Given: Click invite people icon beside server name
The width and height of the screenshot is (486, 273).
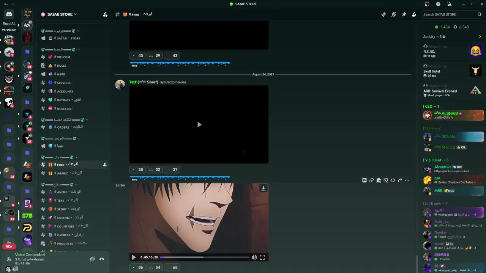Looking at the screenshot, I should (105, 14).
